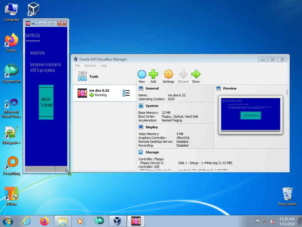Open the Supermium desktop shortcut
The width and height of the screenshot is (302, 227).
[x=12, y=73]
